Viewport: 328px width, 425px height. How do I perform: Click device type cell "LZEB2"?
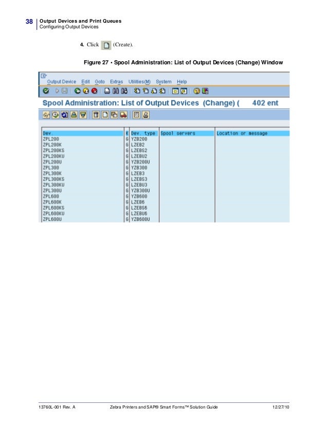(138, 145)
